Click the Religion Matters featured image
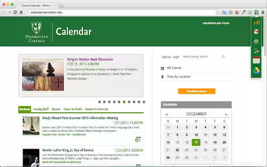 pyautogui.click(x=43, y=75)
